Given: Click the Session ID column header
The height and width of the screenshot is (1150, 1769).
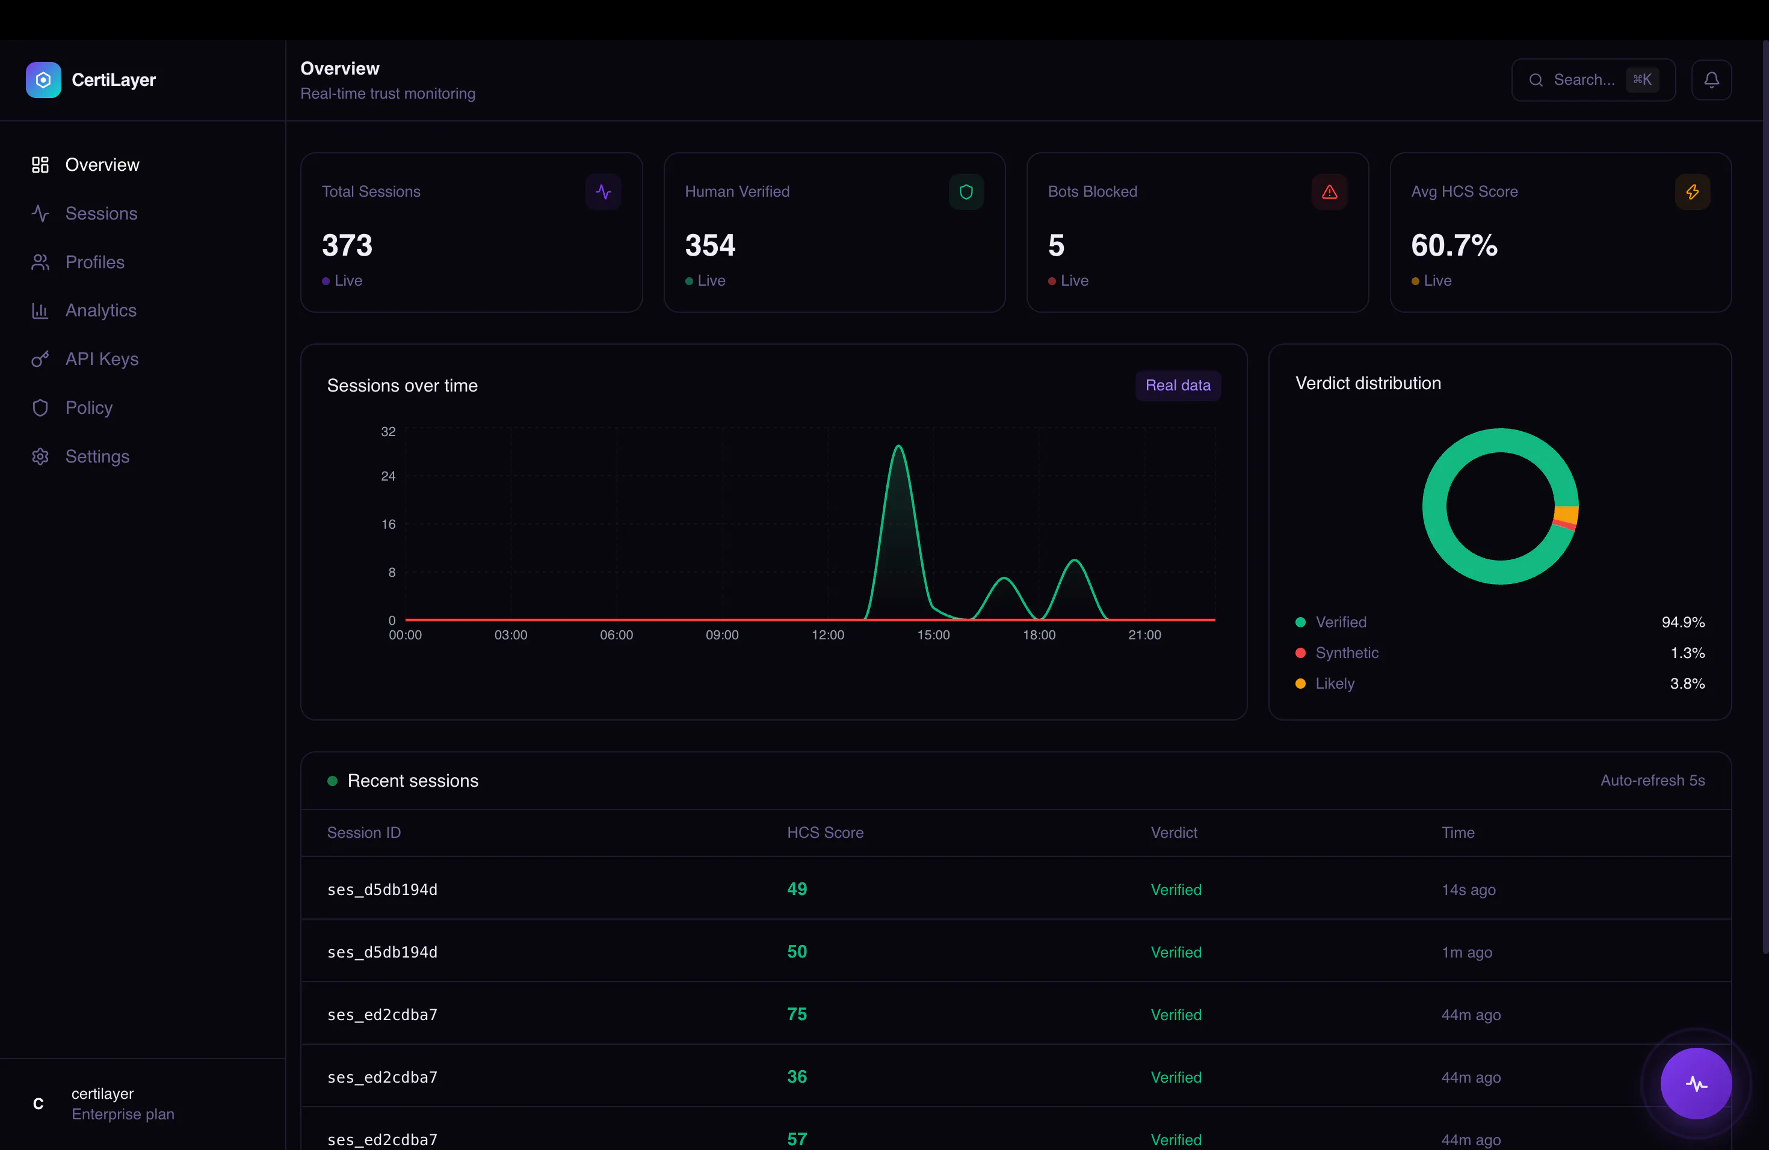Looking at the screenshot, I should click(363, 833).
